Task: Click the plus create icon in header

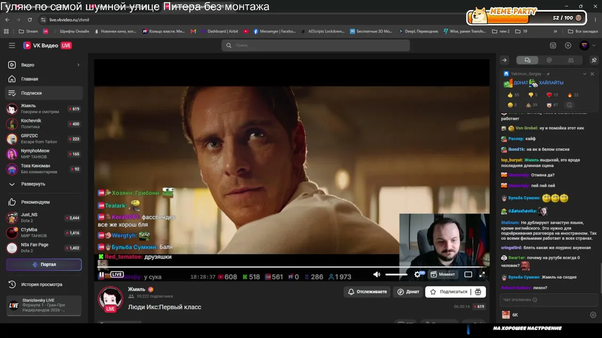Action: click(x=568, y=46)
